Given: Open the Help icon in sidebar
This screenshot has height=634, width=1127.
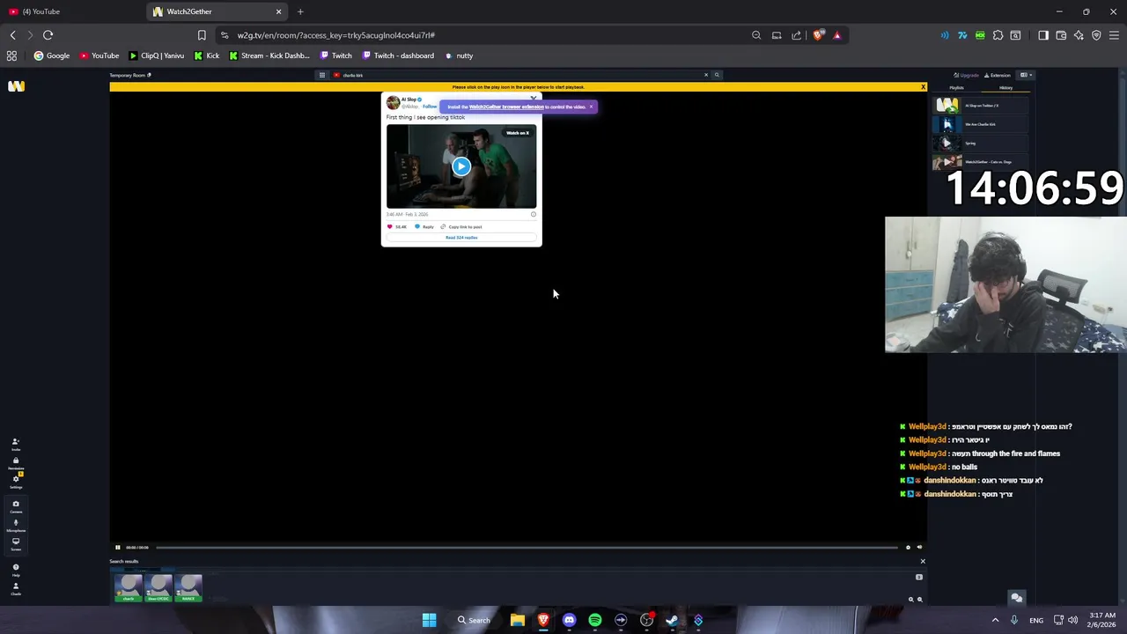Looking at the screenshot, I should pos(15,570).
